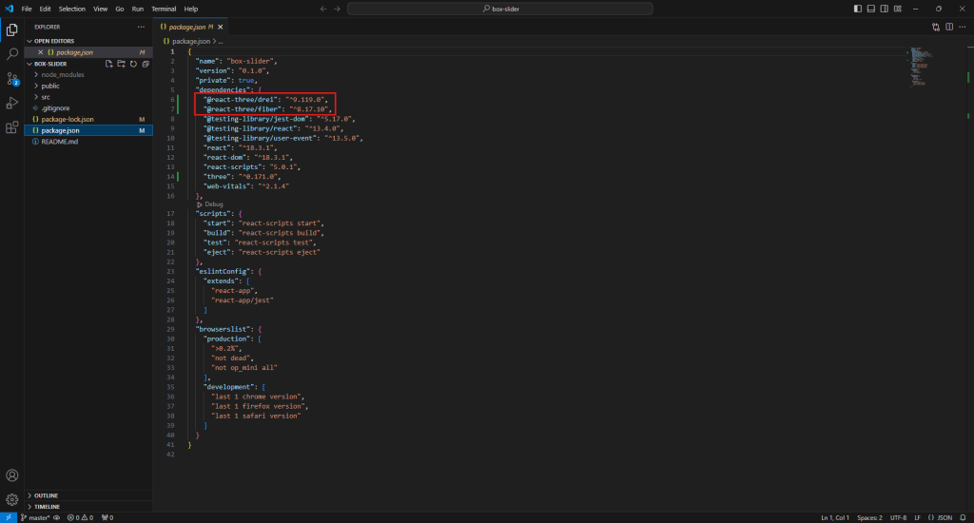Image resolution: width=974 pixels, height=523 pixels.
Task: Open the Search view in activity bar
Action: pos(12,55)
